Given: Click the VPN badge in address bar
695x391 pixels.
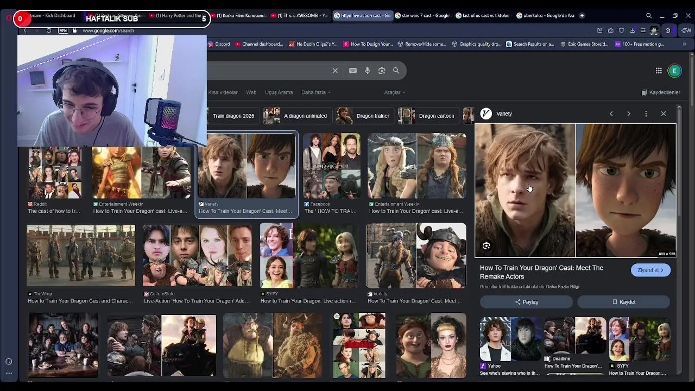Looking at the screenshot, I should click(63, 30).
